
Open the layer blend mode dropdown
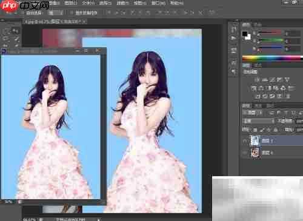258,121
